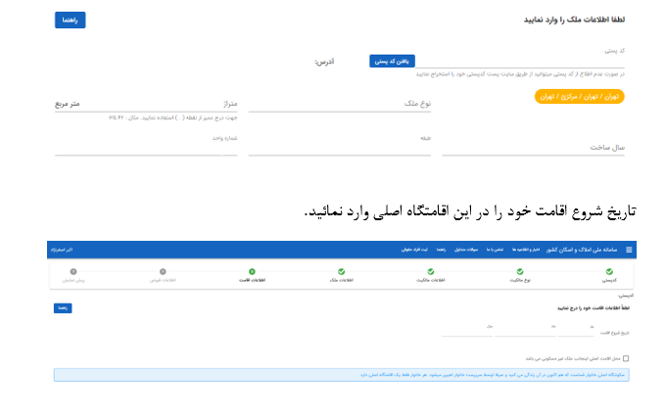Open تماس با ما menu item
Image resolution: width=666 pixels, height=416 pixels.
pos(495,250)
